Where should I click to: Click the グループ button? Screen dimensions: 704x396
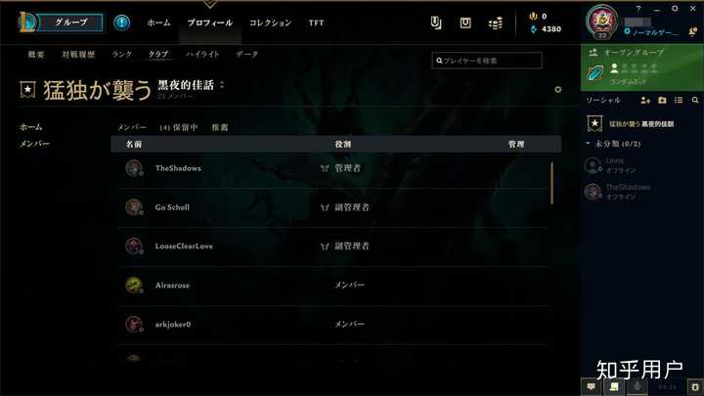[70, 22]
